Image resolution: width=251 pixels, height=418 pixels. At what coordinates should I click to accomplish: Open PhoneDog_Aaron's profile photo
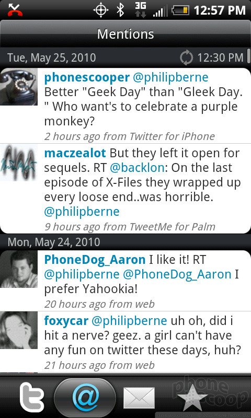(x=19, y=269)
